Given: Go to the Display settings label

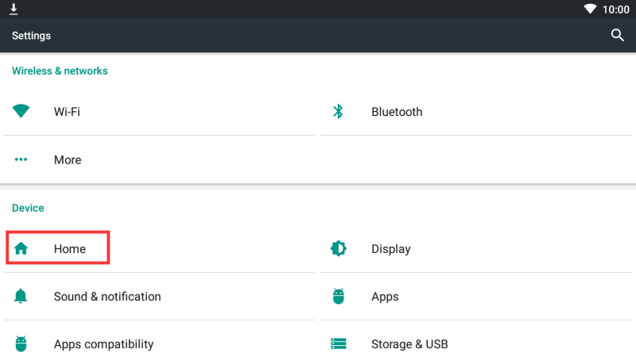Looking at the screenshot, I should (390, 249).
